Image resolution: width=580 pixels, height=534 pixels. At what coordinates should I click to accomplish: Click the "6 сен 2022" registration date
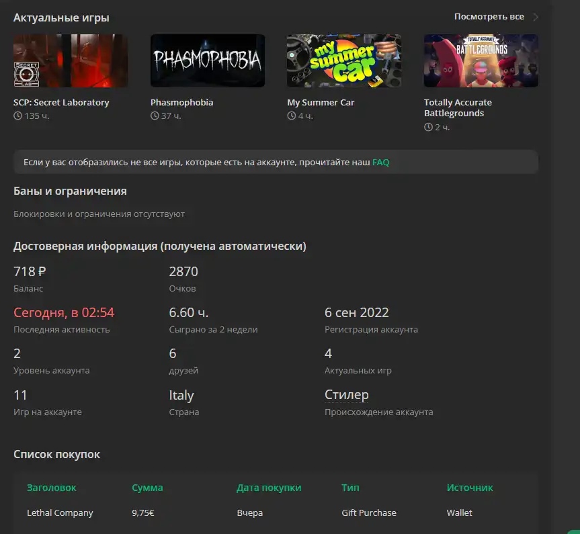(357, 312)
